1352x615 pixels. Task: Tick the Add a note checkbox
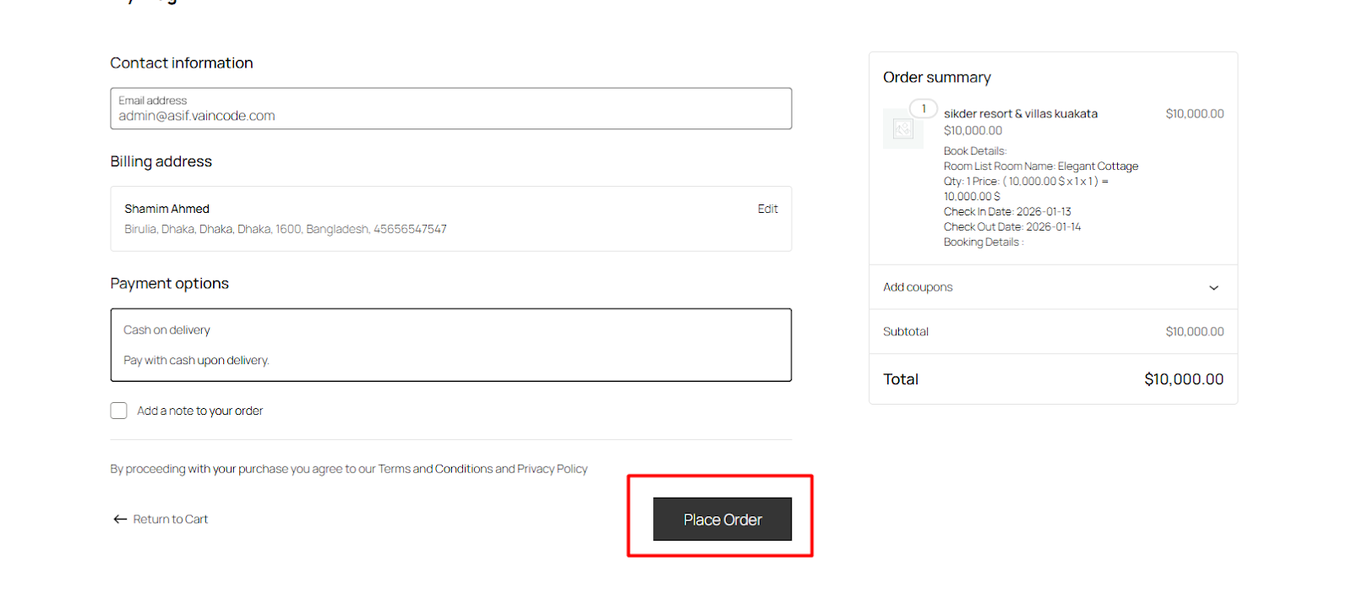click(x=119, y=411)
